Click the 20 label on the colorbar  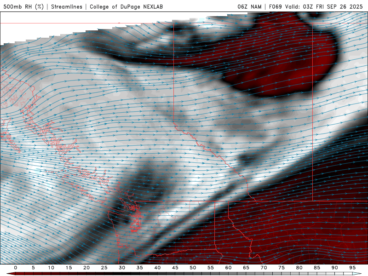(86, 268)
